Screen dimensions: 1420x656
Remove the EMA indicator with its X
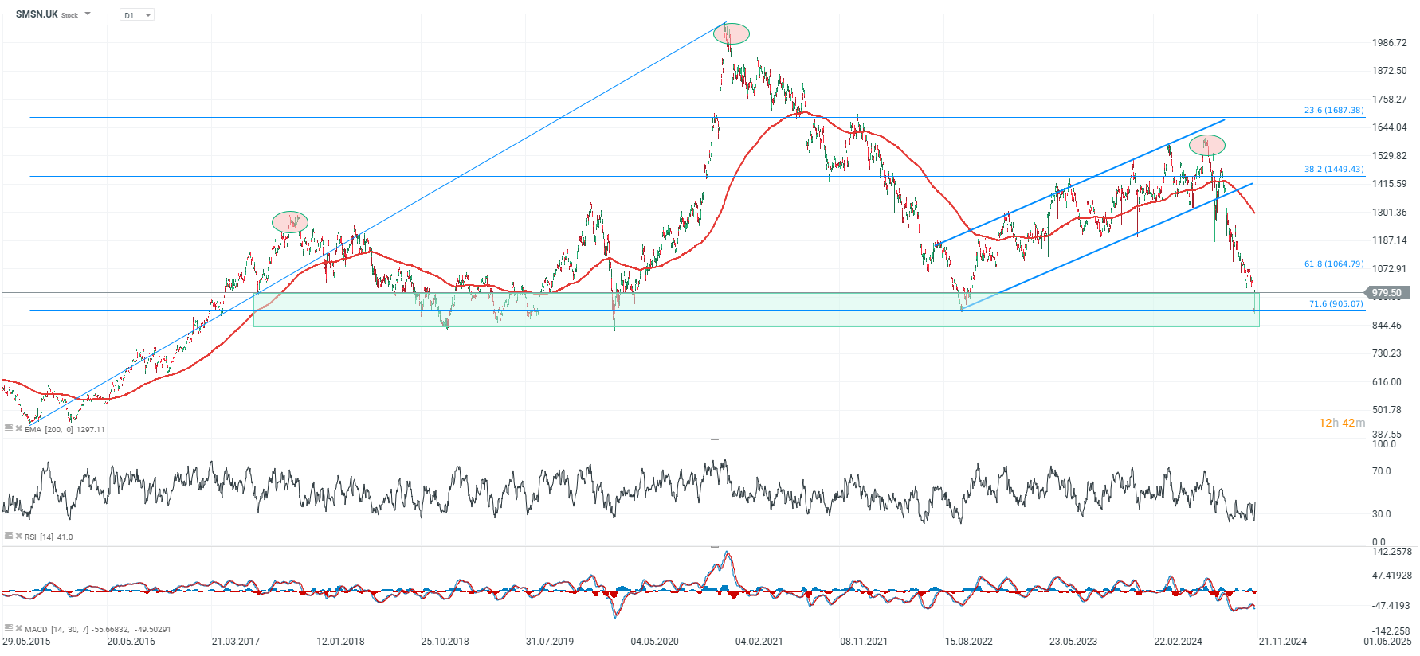19,428
